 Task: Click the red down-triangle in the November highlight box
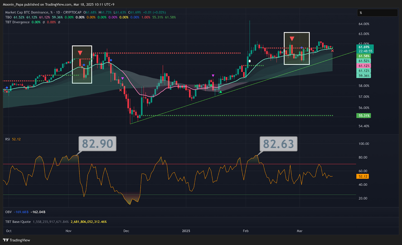point(80,53)
